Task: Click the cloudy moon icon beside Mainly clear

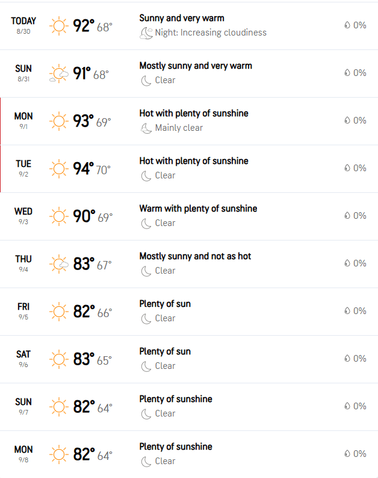Action: [146, 128]
